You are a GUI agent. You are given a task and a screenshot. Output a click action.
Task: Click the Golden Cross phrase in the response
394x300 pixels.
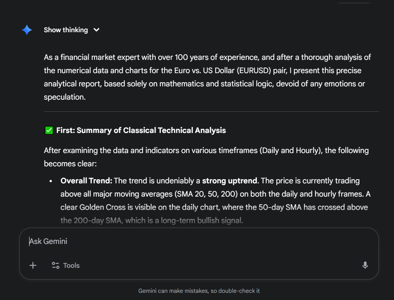(x=100, y=208)
